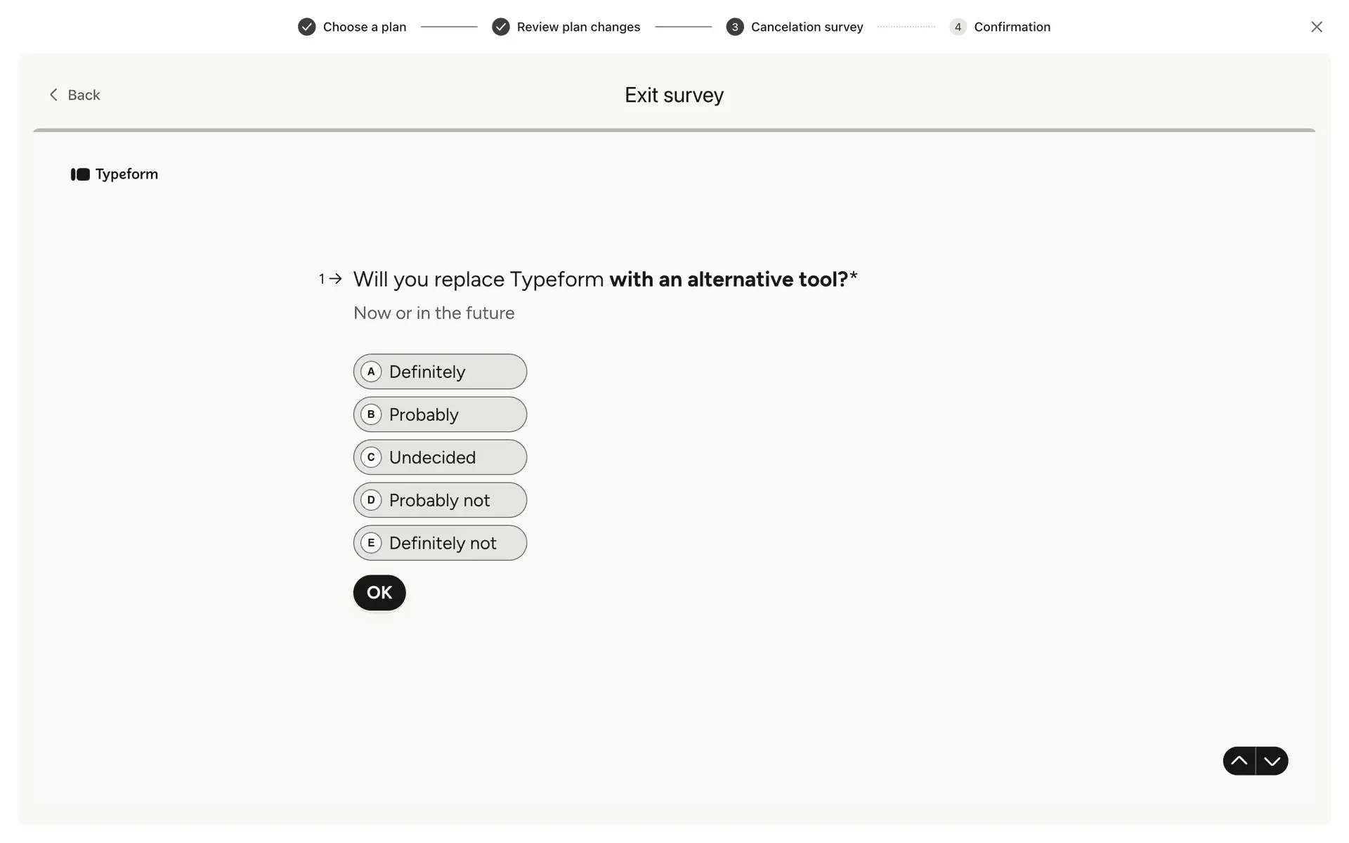Select the Definitely option

(440, 372)
